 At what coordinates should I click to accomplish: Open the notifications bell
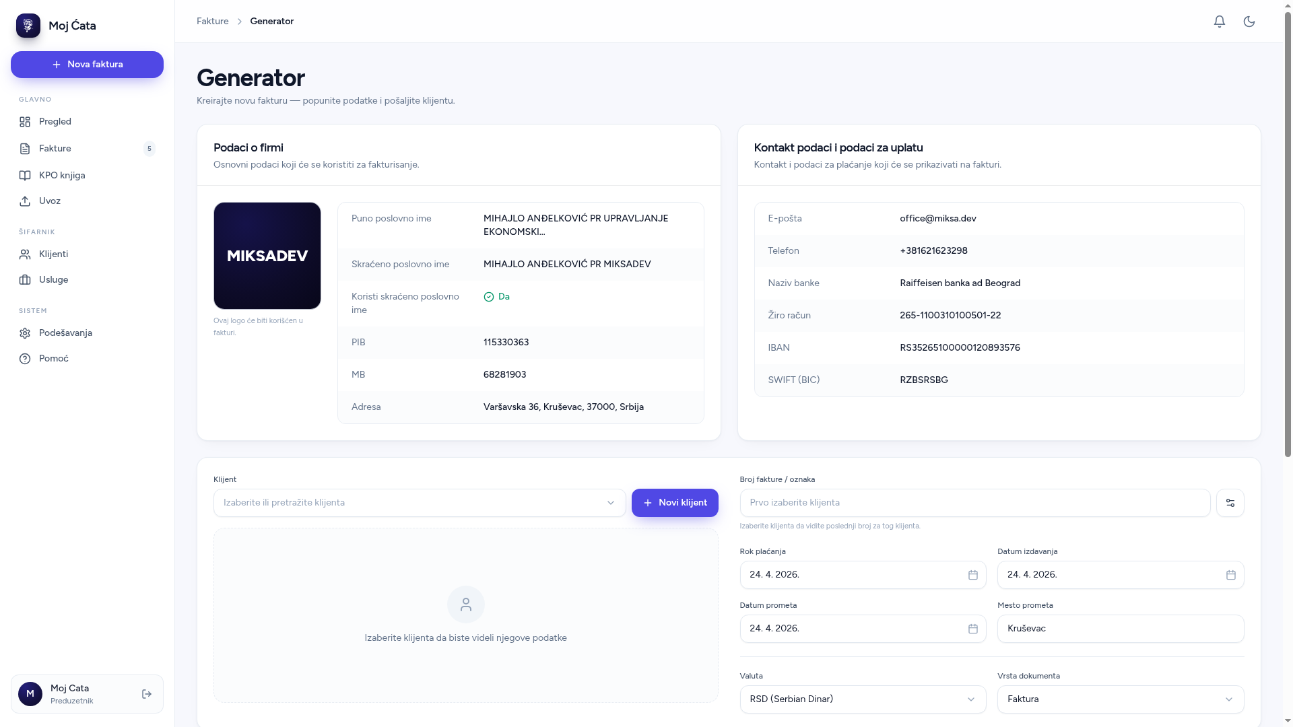click(1220, 22)
